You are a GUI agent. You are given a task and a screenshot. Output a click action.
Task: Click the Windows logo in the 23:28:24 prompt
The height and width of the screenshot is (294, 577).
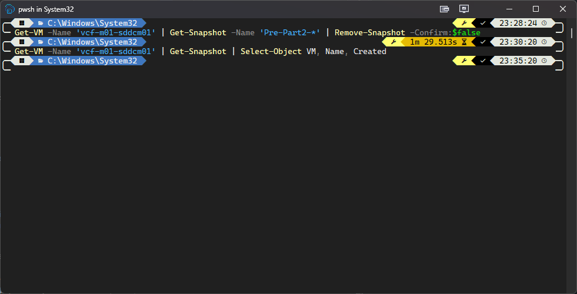22,23
